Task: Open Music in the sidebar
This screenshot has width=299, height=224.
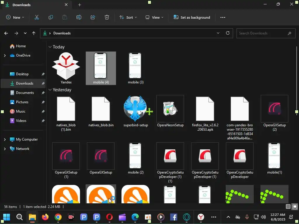Action: point(21,111)
